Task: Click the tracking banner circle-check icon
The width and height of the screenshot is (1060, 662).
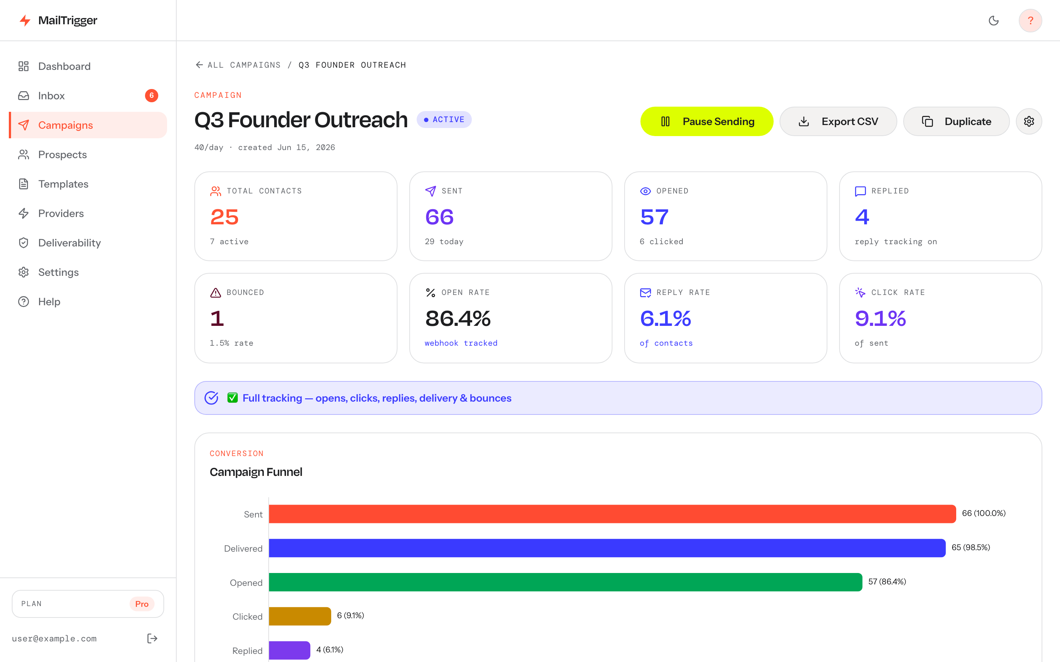Action: point(212,398)
